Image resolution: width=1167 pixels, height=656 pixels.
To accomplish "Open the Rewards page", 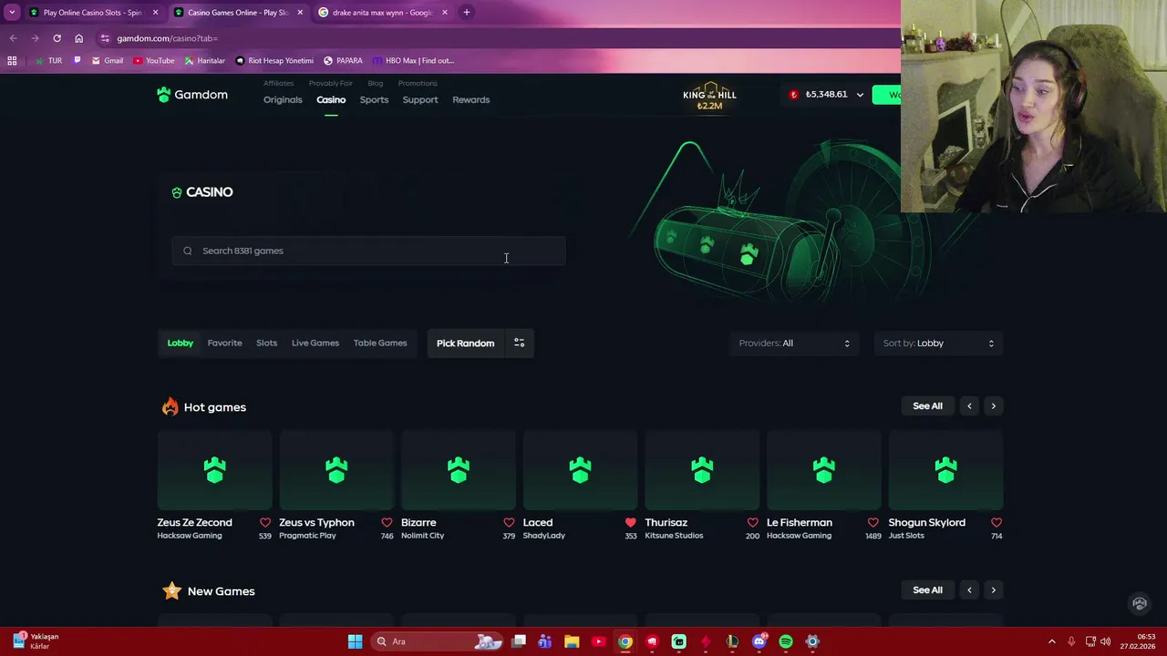I will [471, 100].
